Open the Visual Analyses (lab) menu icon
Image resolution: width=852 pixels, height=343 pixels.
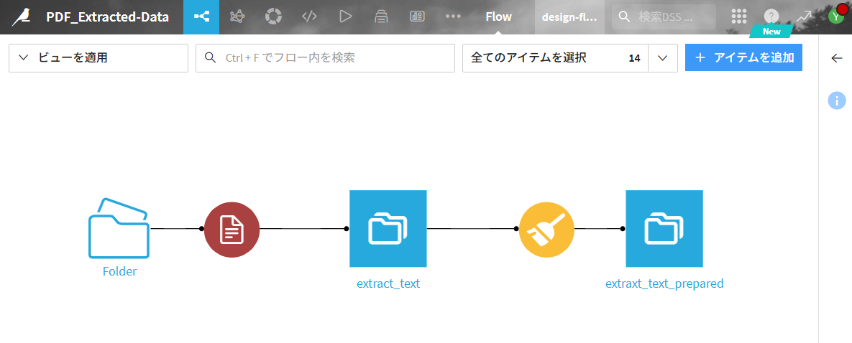coord(237,17)
